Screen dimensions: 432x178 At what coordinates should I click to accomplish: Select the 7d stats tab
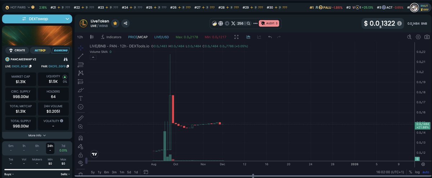click(x=63, y=148)
